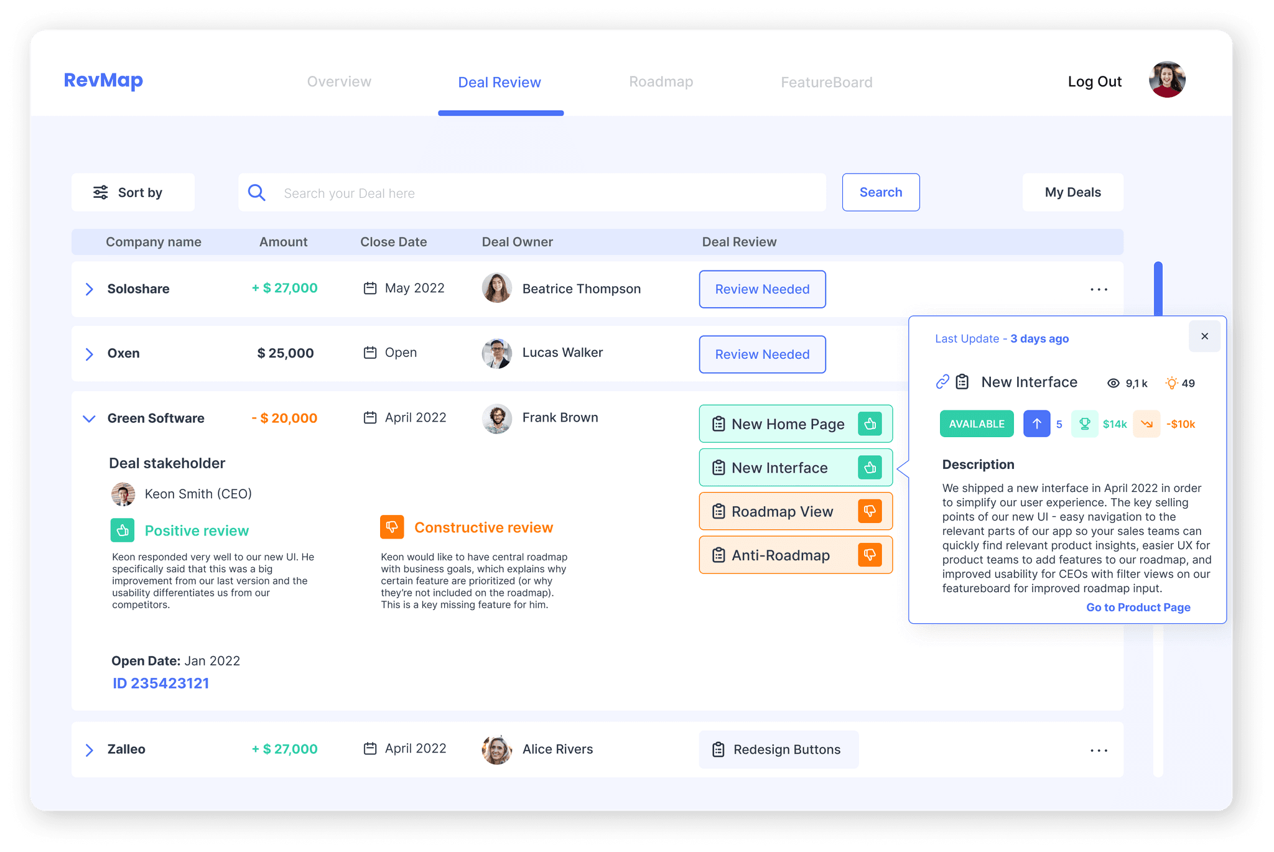Click the magnifier icon in search bar

tap(256, 193)
